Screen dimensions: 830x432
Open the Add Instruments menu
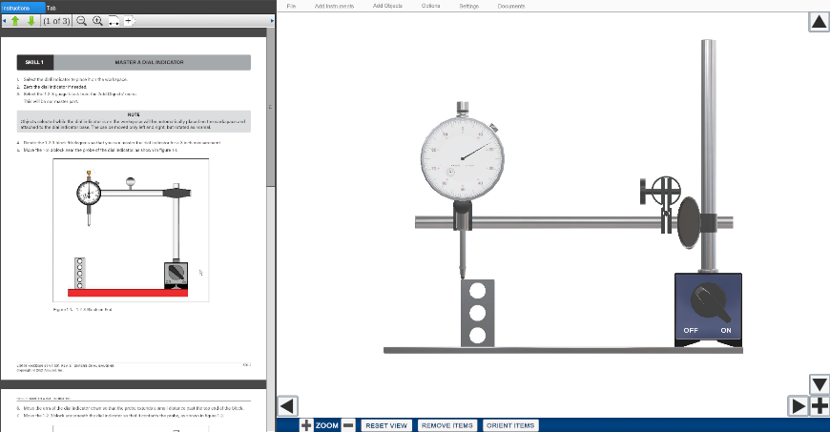coord(334,6)
